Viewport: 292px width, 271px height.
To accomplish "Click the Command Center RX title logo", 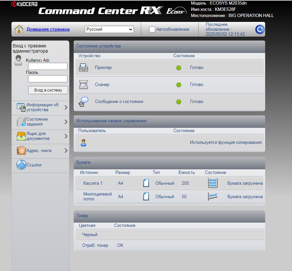I will (x=100, y=10).
